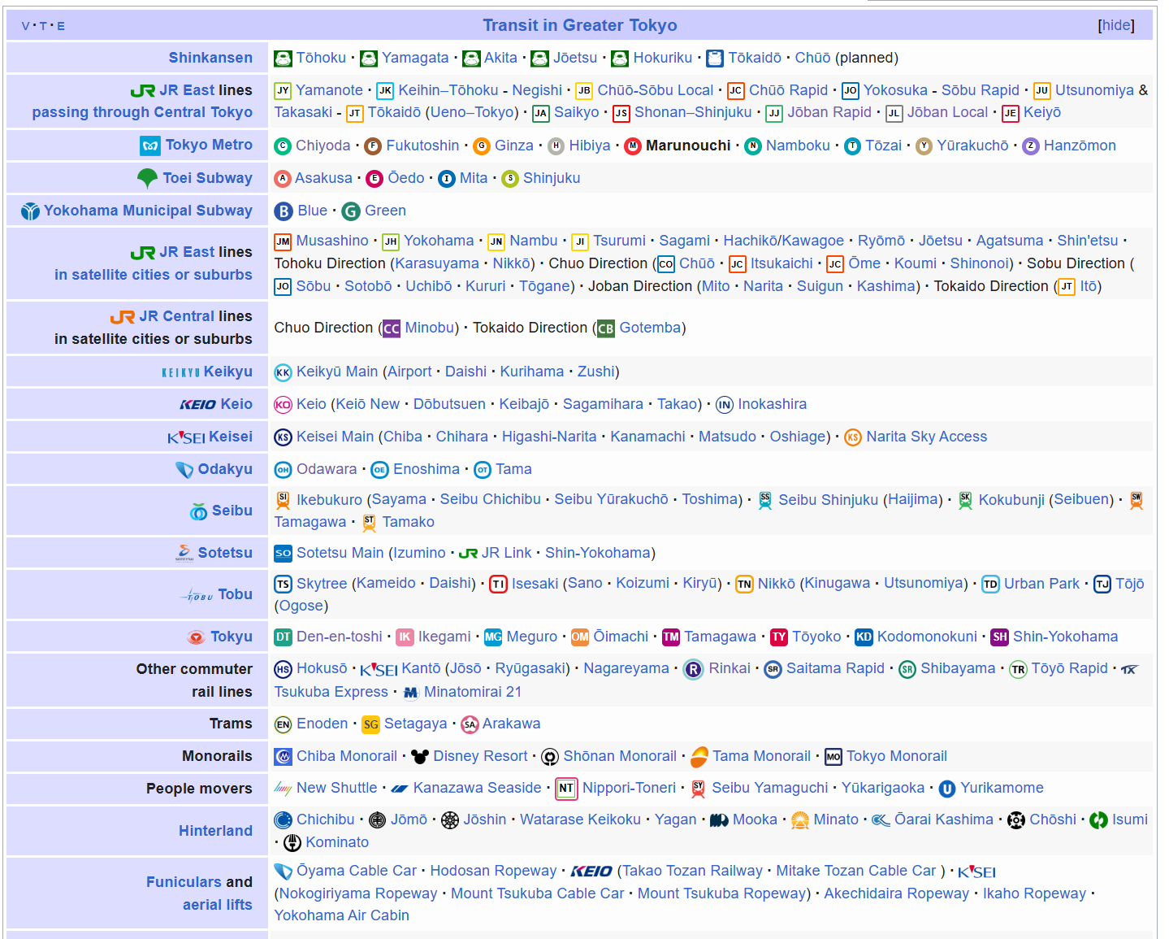
Task: Open the Transit in Greater Tokyo title link
Action: (580, 25)
